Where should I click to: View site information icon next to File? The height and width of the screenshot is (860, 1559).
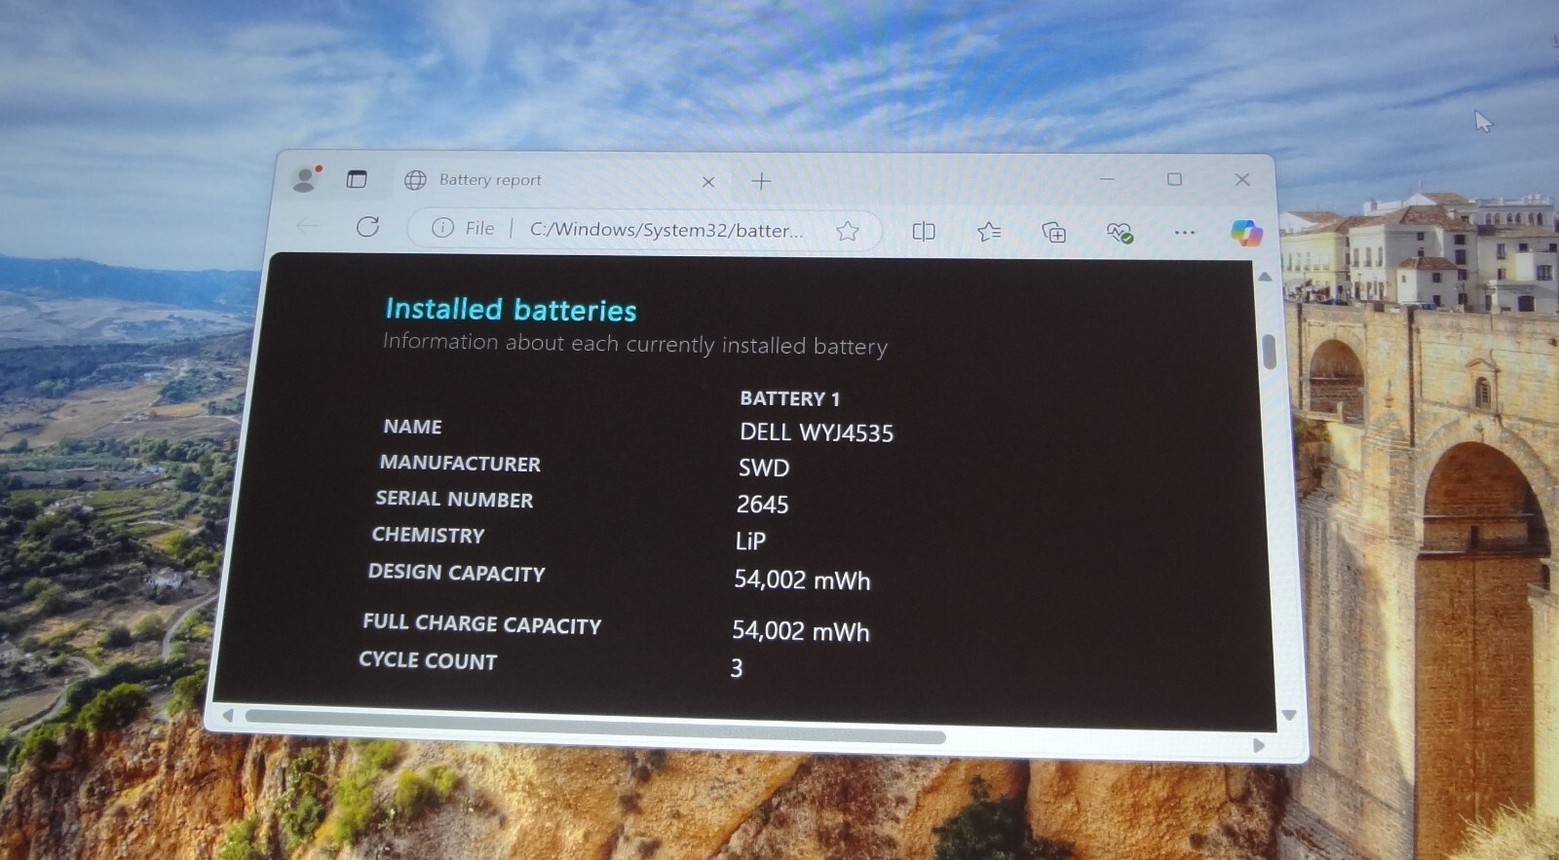coord(442,228)
